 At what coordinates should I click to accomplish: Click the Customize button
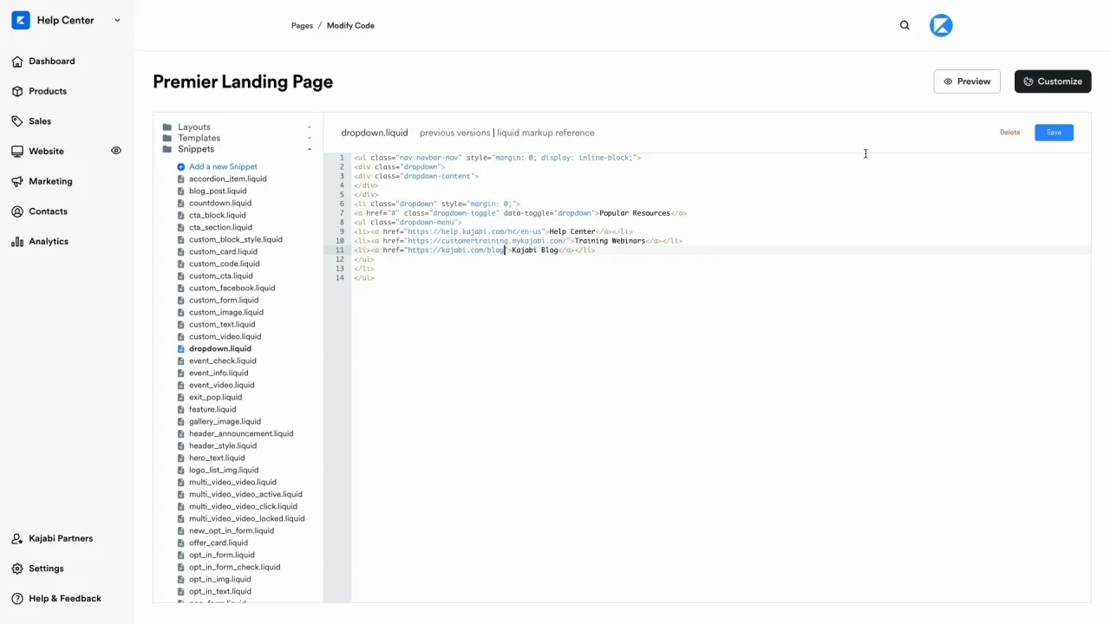(x=1053, y=81)
